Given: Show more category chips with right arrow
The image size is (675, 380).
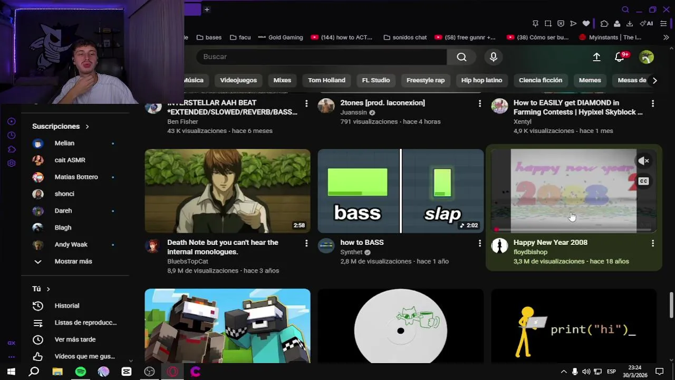Looking at the screenshot, I should (654, 80).
